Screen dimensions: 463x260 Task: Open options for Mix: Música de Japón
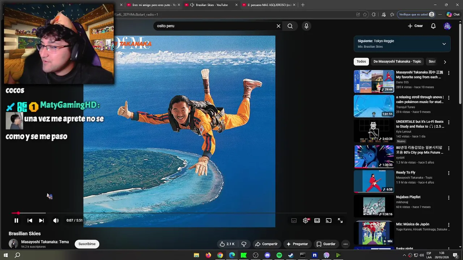(449, 225)
